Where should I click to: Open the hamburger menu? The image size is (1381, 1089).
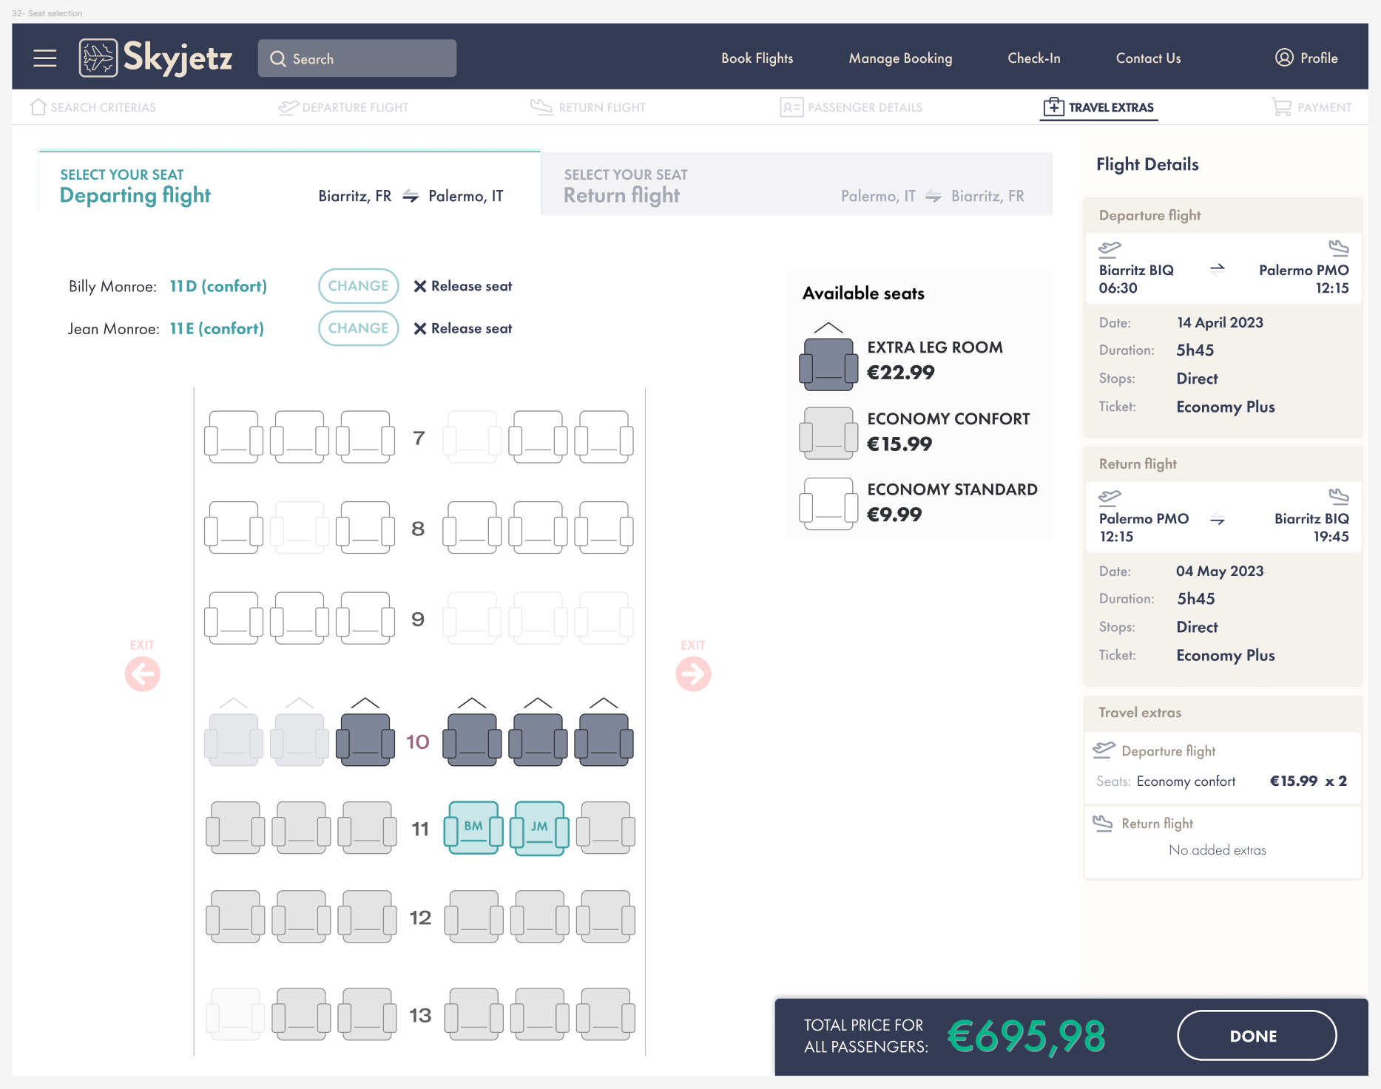coord(45,58)
